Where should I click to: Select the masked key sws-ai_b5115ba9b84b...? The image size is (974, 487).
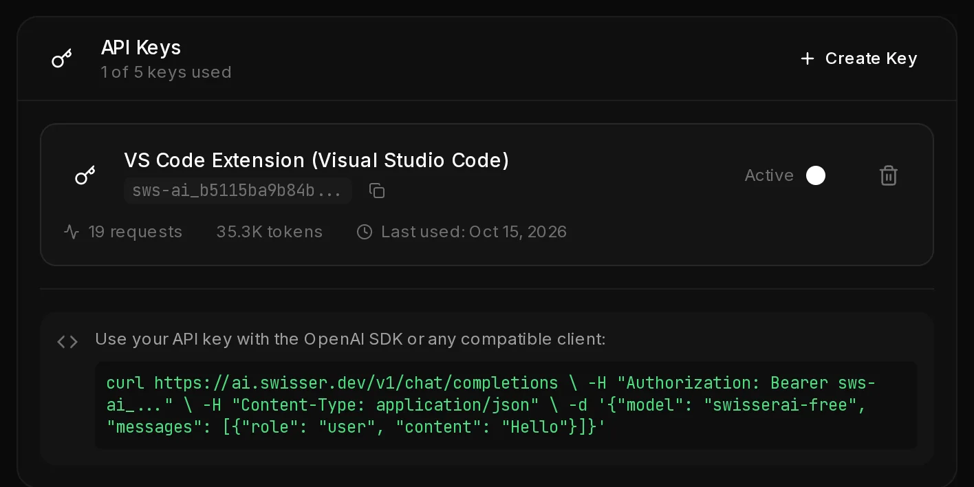coord(237,191)
